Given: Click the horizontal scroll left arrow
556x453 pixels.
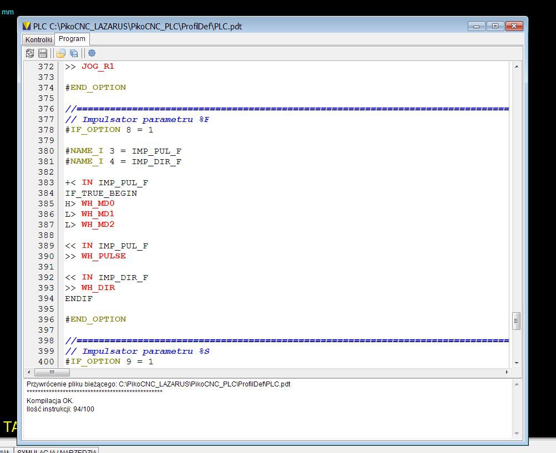Looking at the screenshot, I should click(x=29, y=372).
